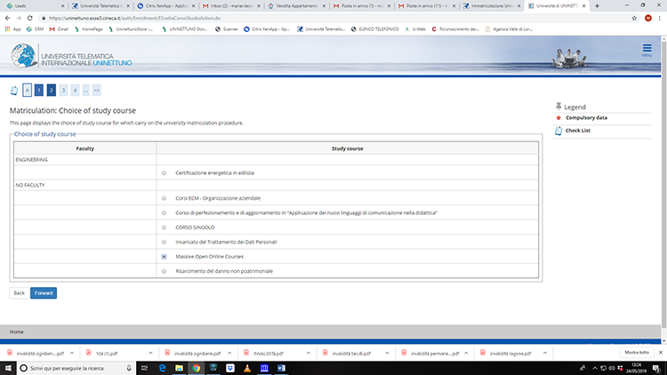Image resolution: width=667 pixels, height=375 pixels.
Task: Click the Windows taskbar search field
Action: point(71,367)
